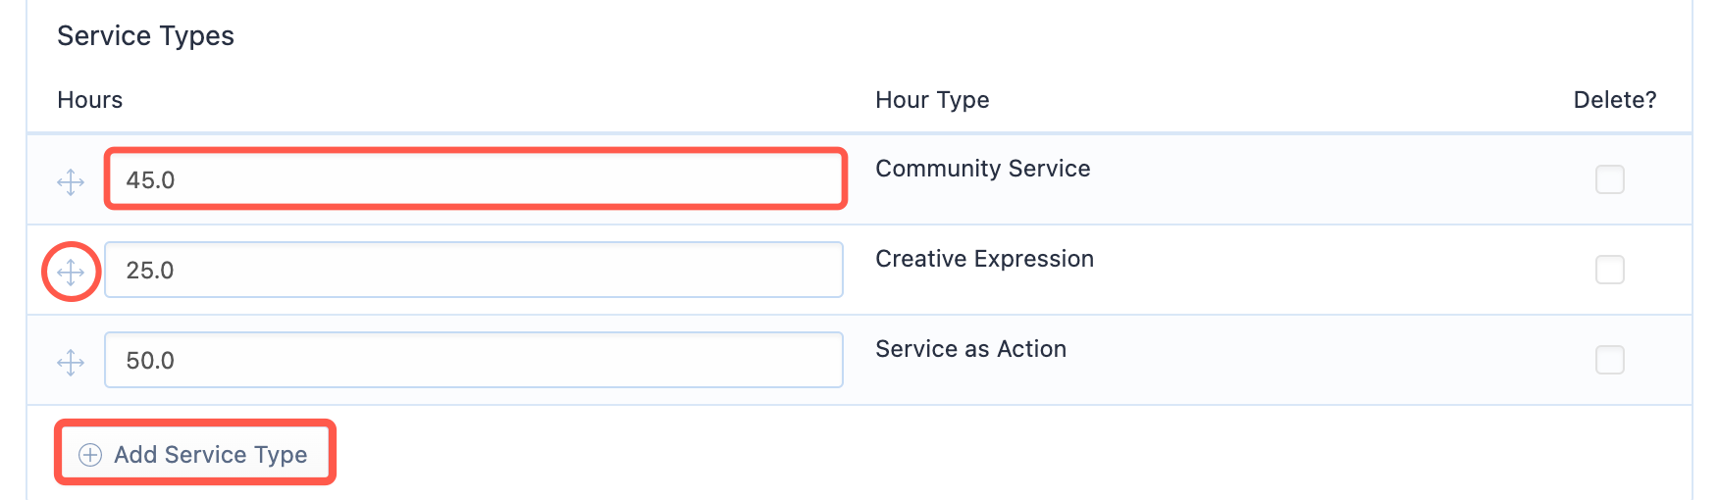Image resolution: width=1719 pixels, height=500 pixels.
Task: Click the Service Types section heading
Action: [146, 36]
